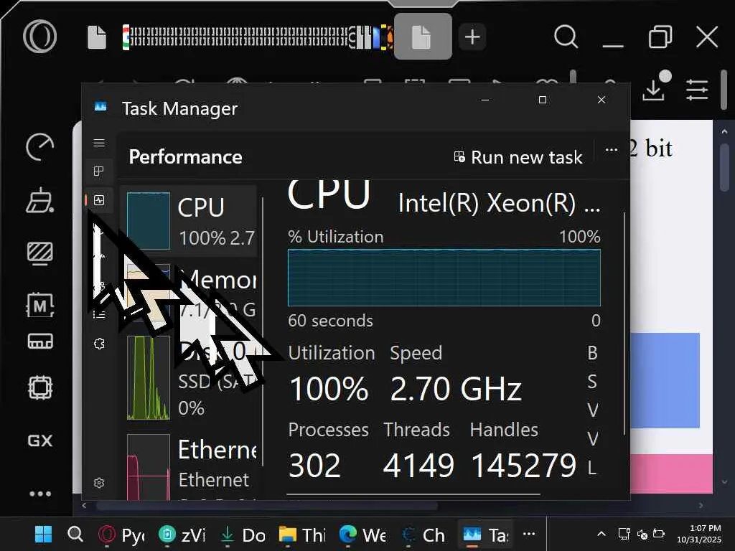This screenshot has width=735, height=551.
Task: Open Task Manager Settings gear
Action: 99,483
